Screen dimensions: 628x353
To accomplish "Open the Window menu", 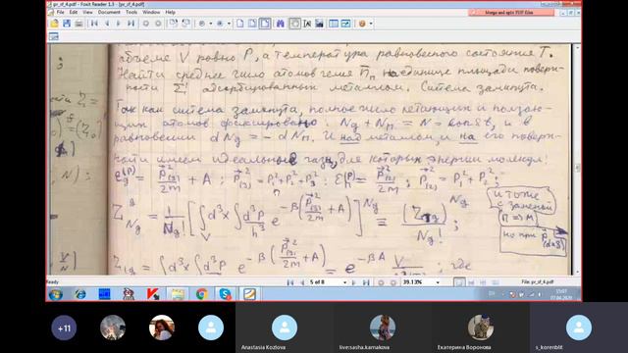I will (151, 13).
